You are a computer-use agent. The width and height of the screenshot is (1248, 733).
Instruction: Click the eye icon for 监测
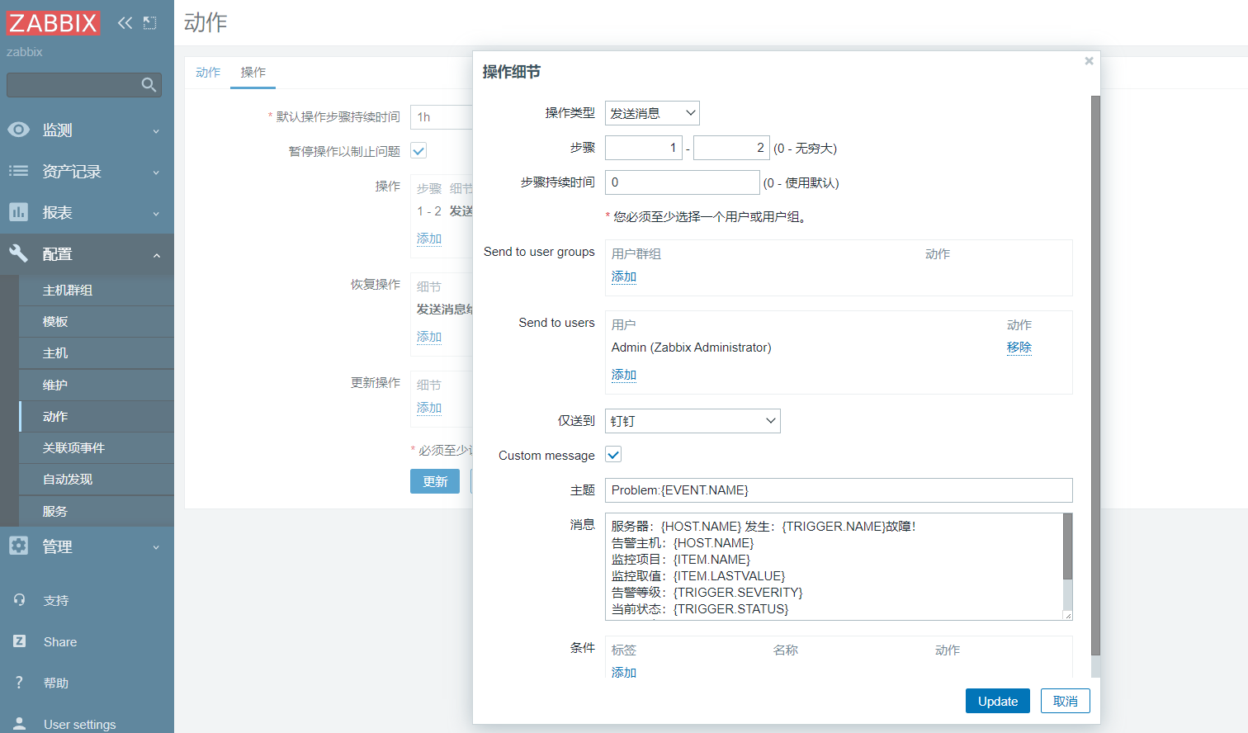click(x=18, y=130)
